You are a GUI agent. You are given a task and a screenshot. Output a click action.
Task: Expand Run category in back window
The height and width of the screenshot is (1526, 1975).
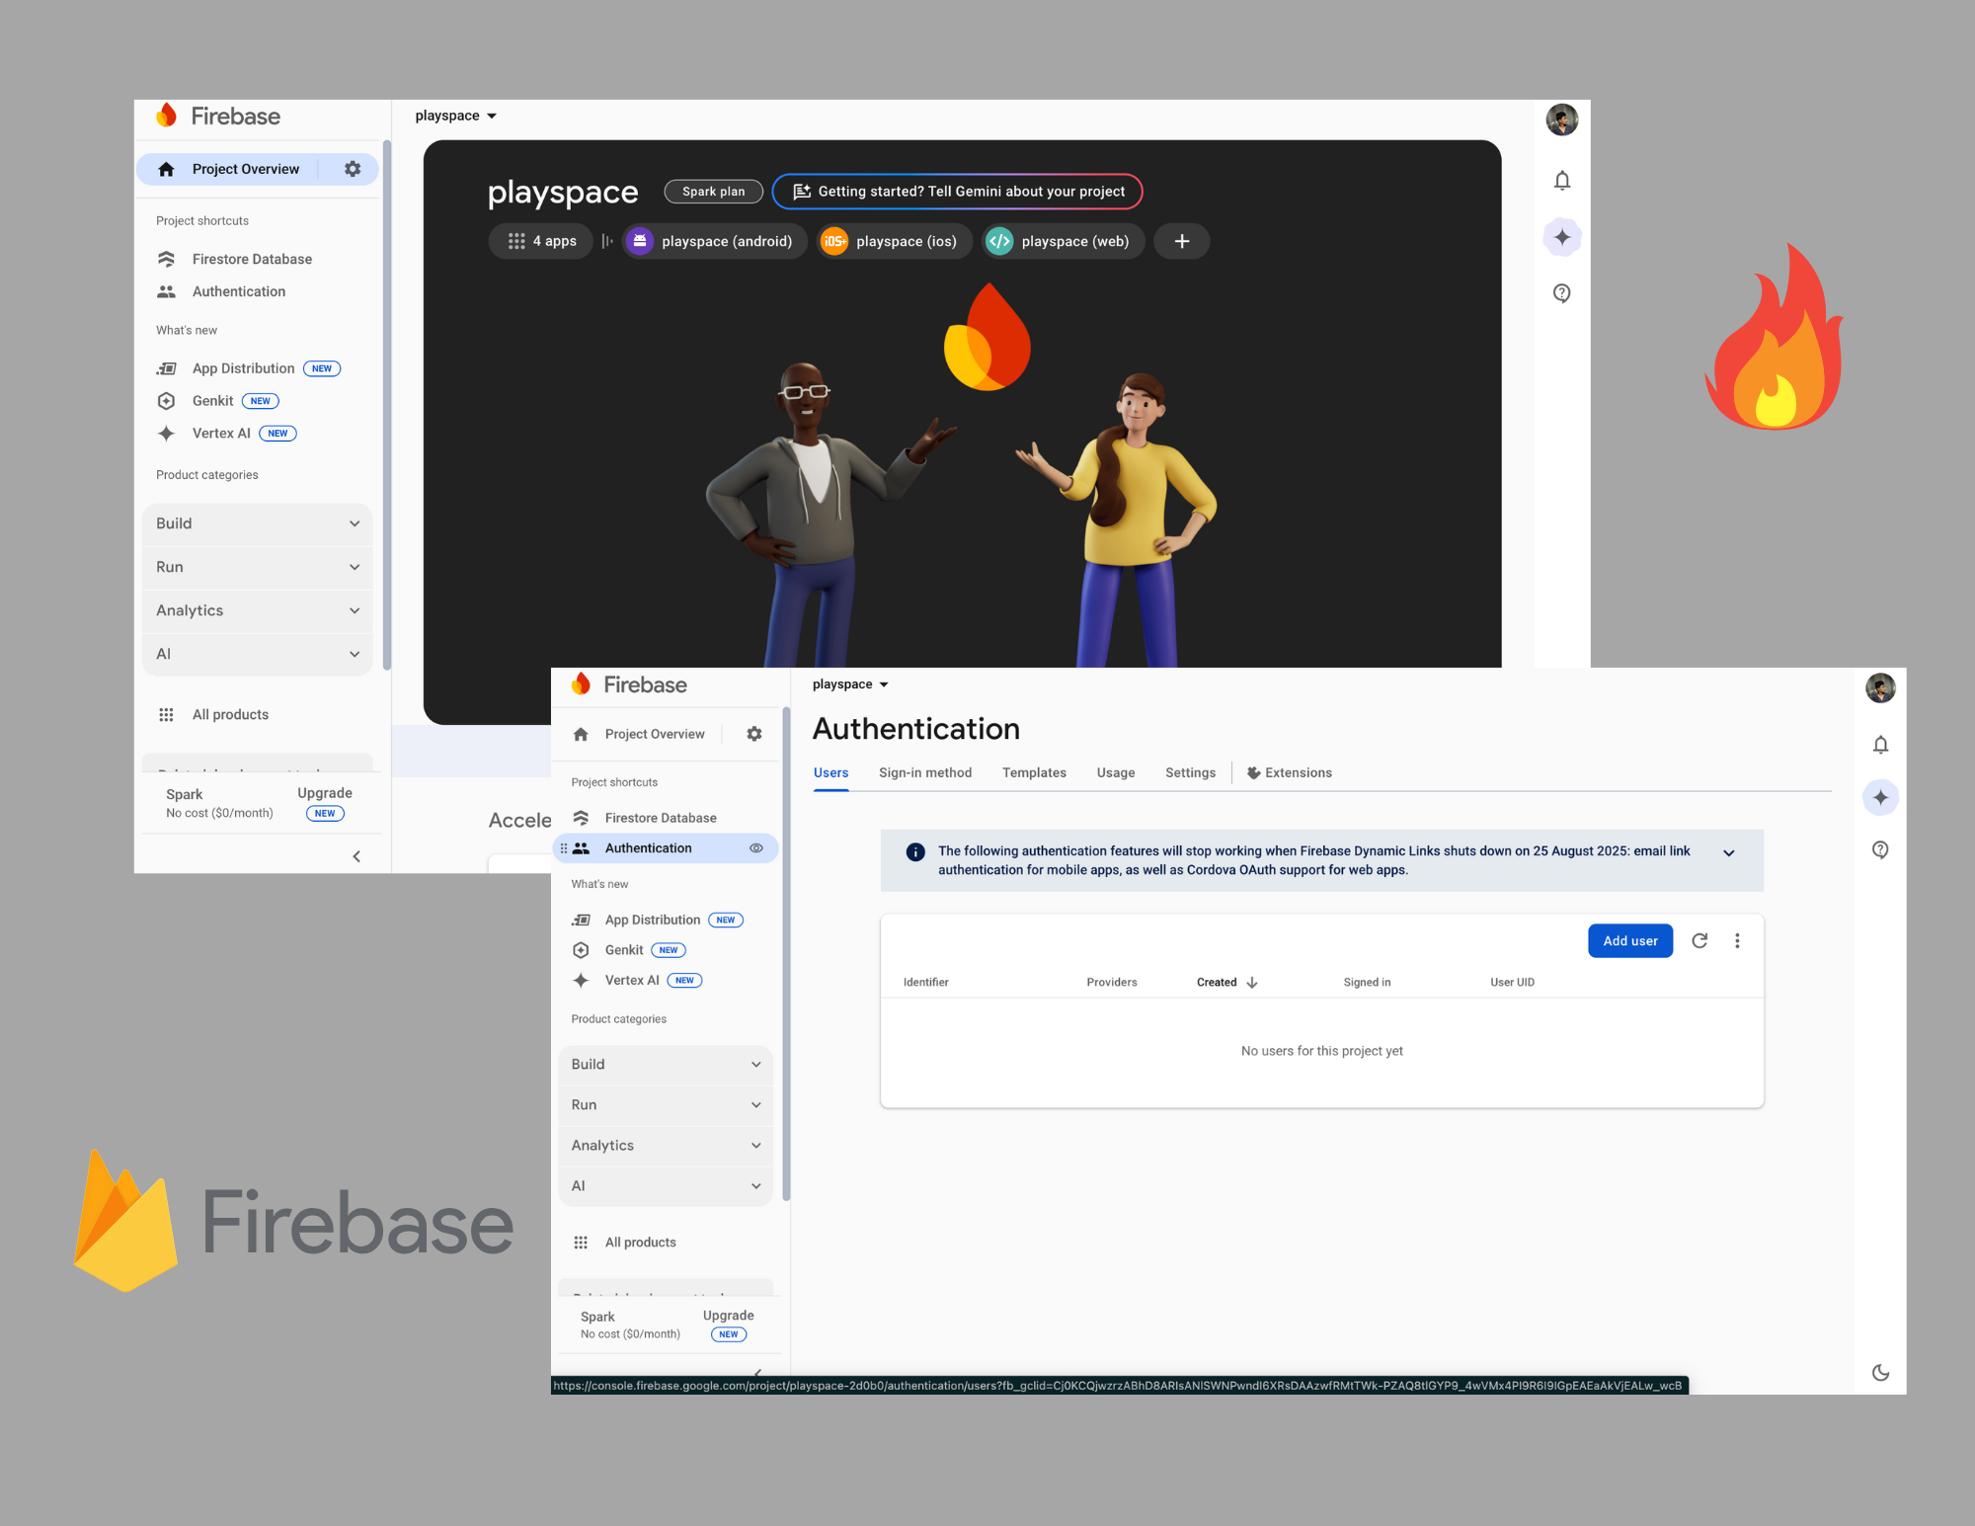258,567
